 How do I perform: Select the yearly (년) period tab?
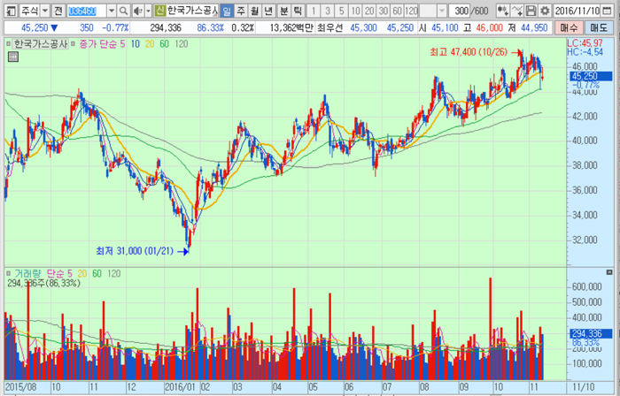coord(268,11)
